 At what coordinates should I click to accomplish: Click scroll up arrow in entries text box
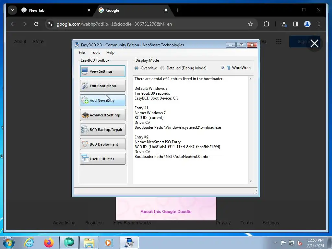coord(251,79)
